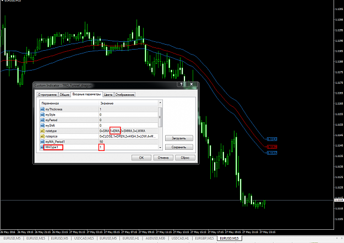Viewport: 344px width, 243px height.
Task: Click the Сброс reset button
Action: pos(185,158)
